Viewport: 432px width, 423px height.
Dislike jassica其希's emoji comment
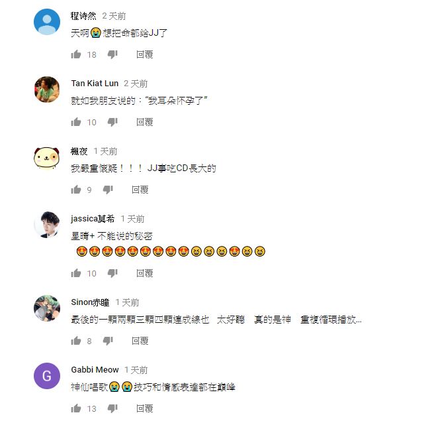point(112,273)
